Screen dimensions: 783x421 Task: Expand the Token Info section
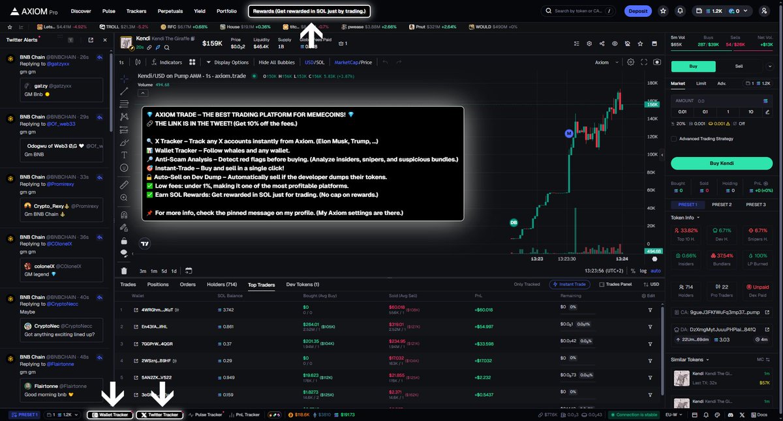click(686, 217)
